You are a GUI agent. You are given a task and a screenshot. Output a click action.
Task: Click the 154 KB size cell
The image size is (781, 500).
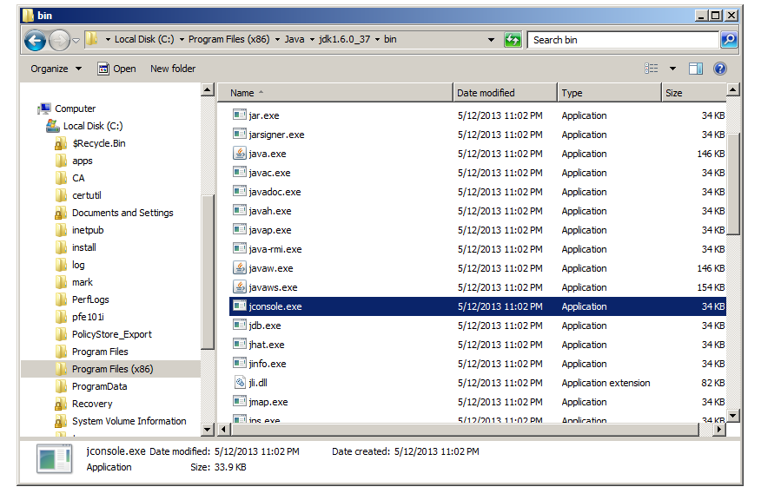tap(711, 287)
